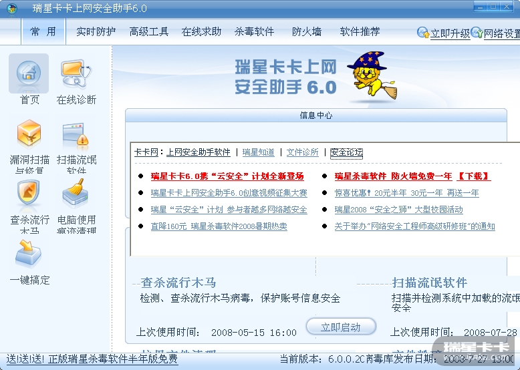Open link 直降160元 瑞星杀毒软件2008暑期热卖
This screenshot has width=520, height=370.
219,226
